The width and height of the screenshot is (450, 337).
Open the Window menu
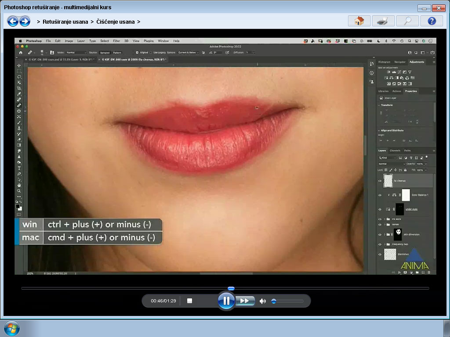point(163,41)
